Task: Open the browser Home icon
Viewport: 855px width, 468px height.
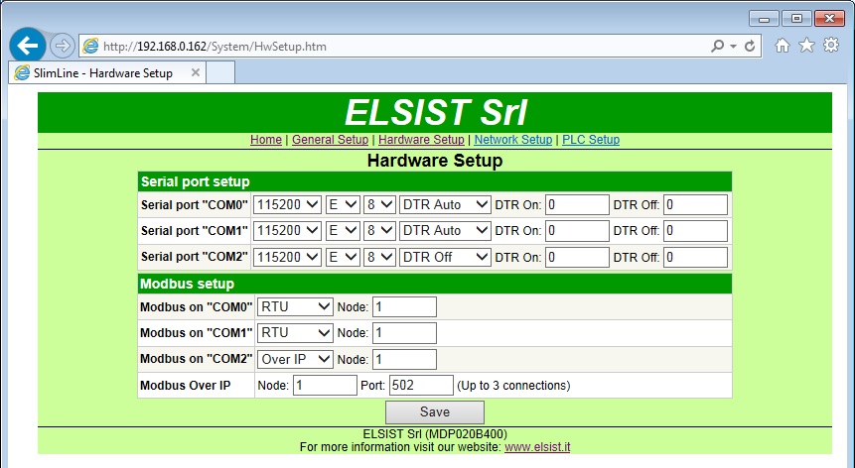Action: click(783, 46)
